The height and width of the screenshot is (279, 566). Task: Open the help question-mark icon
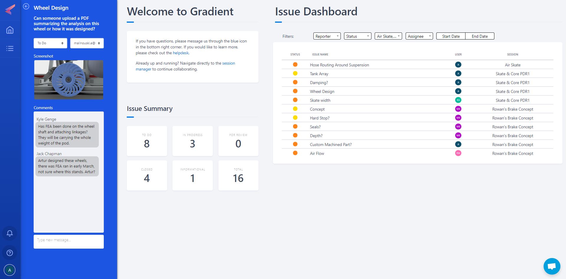click(9, 252)
